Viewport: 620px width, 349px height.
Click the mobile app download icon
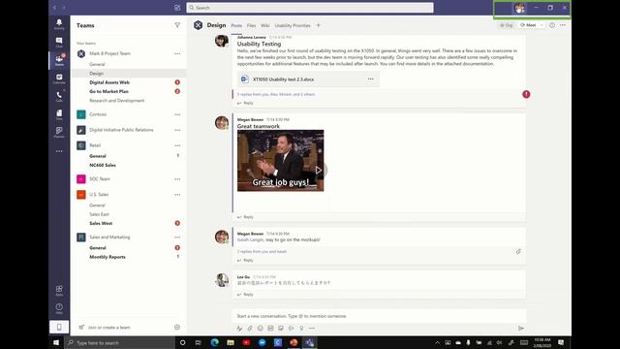click(59, 327)
